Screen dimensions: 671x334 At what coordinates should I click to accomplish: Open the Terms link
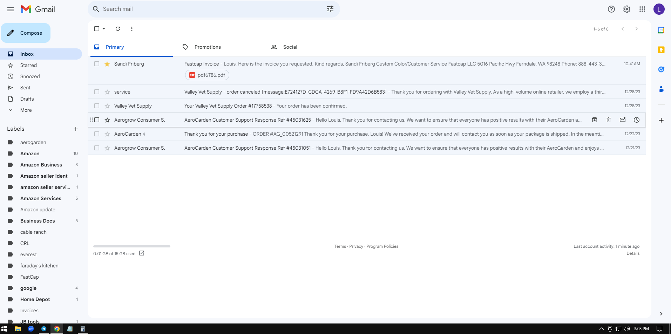click(x=340, y=246)
